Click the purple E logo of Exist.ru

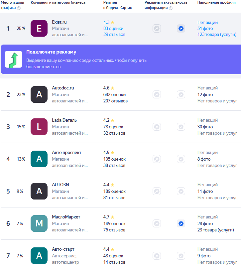39,28
